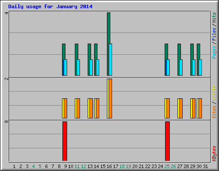Click the green day label '5' on the x-axis

pyautogui.click(x=40, y=166)
